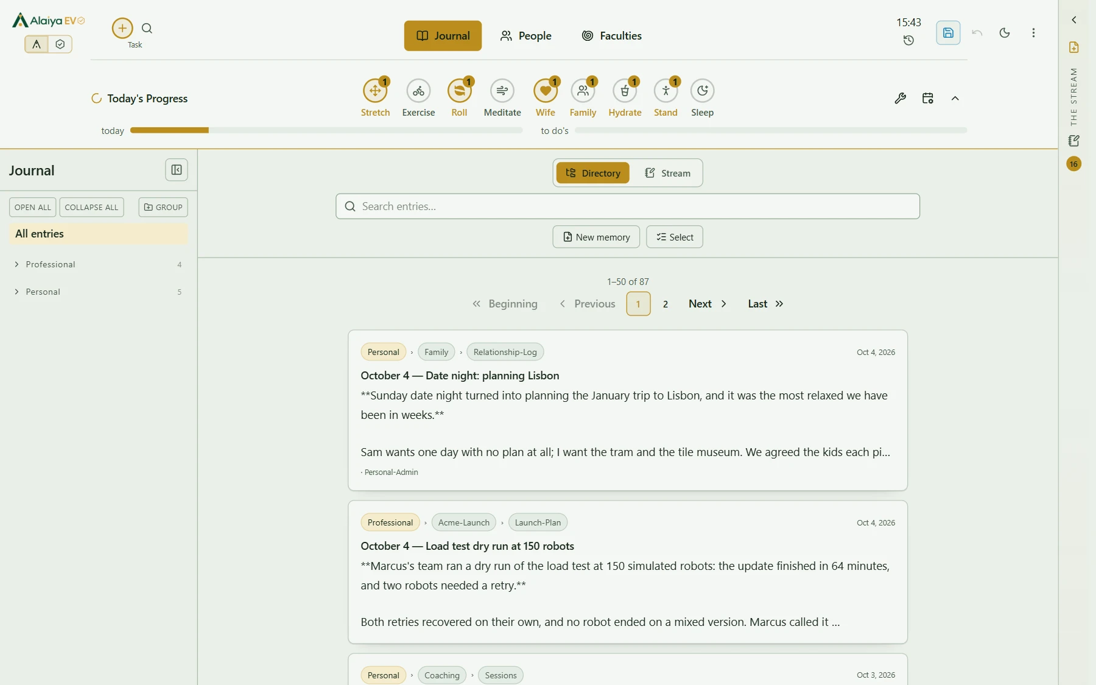Click the undo arrow icon
The height and width of the screenshot is (685, 1096).
pyautogui.click(x=977, y=33)
